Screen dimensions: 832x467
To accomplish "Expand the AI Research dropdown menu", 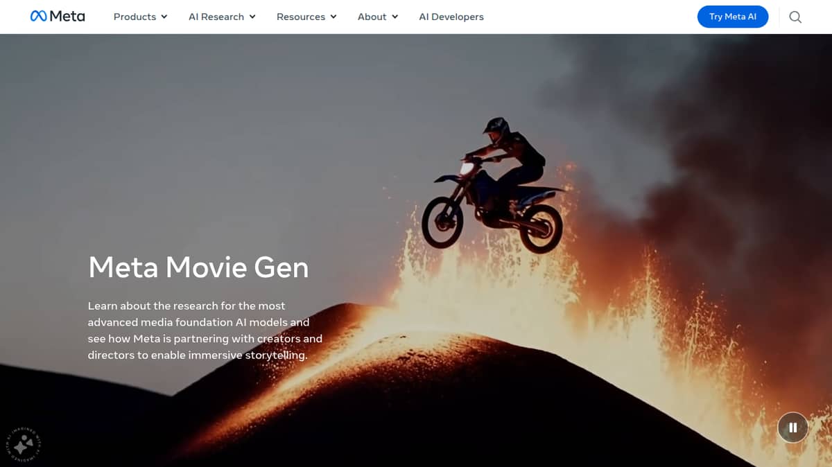I will click(x=222, y=17).
